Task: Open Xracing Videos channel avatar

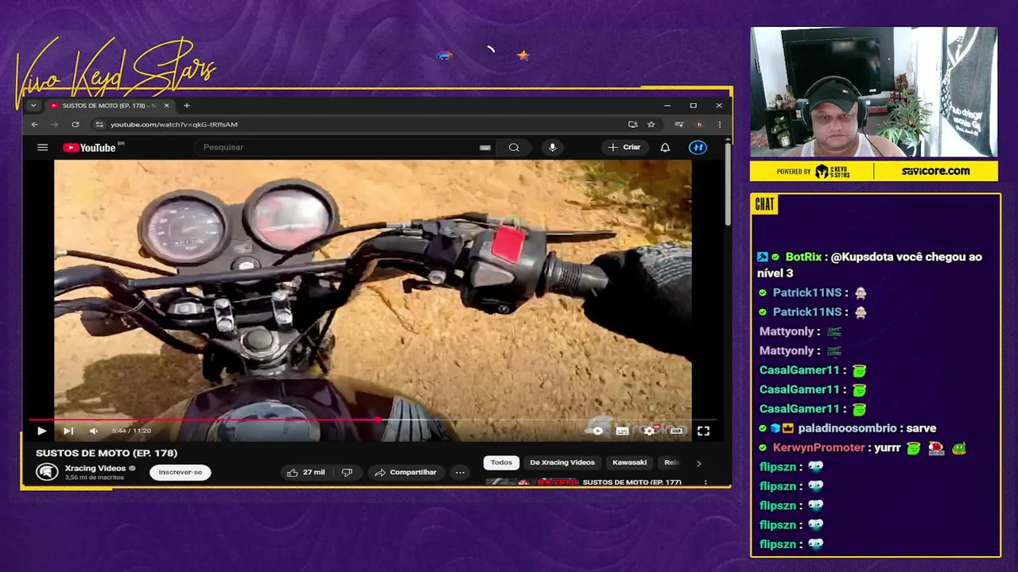Action: pos(47,472)
